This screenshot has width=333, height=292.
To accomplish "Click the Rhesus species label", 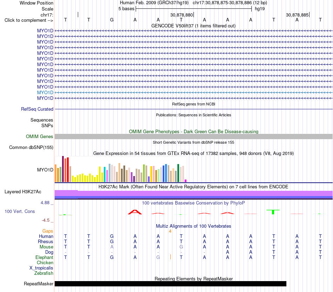I will tap(46, 241).
